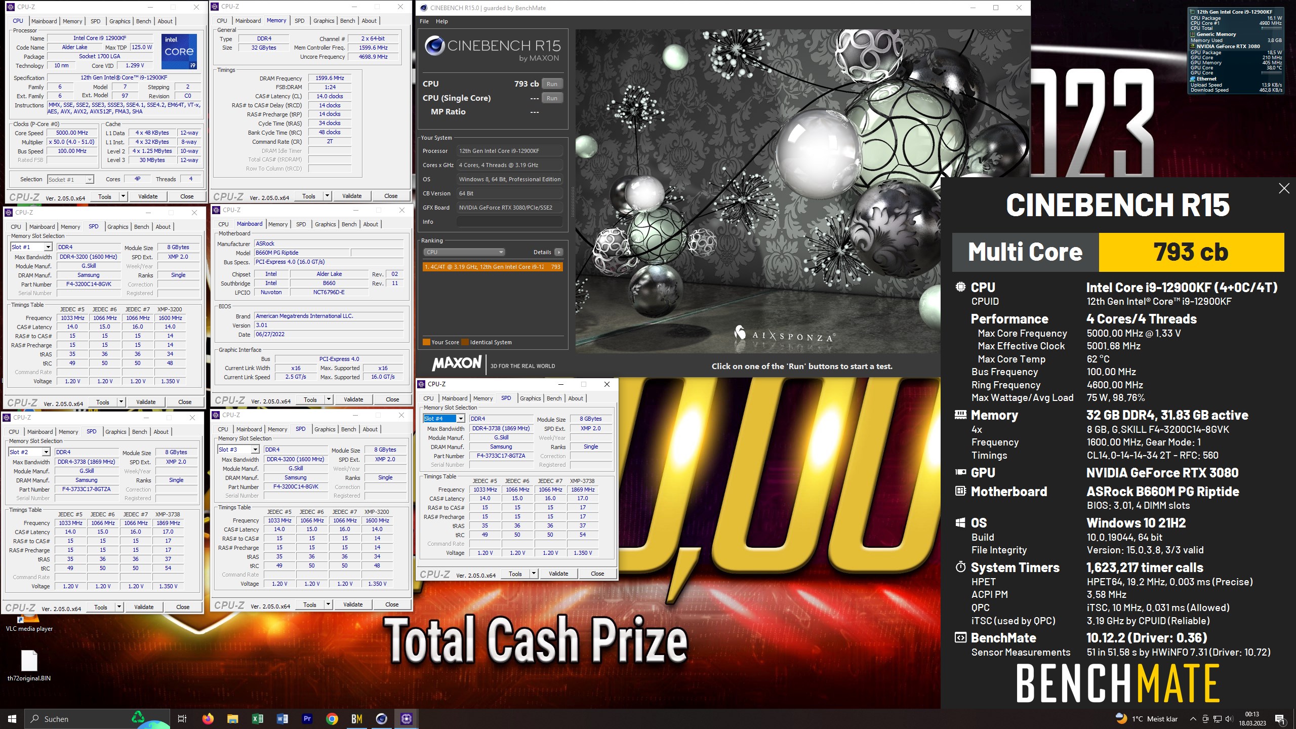Screen dimensions: 1296x729
Task: Open the weather widget in the taskbar
Action: [x=1147, y=719]
